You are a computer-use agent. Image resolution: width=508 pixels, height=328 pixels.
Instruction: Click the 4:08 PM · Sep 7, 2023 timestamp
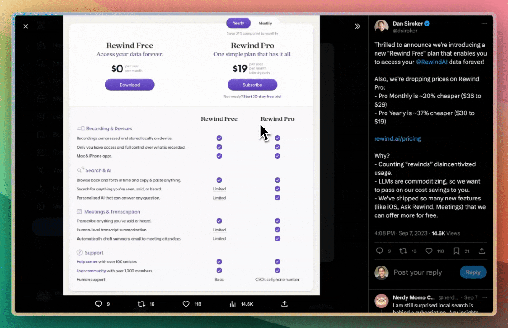[x=401, y=233]
